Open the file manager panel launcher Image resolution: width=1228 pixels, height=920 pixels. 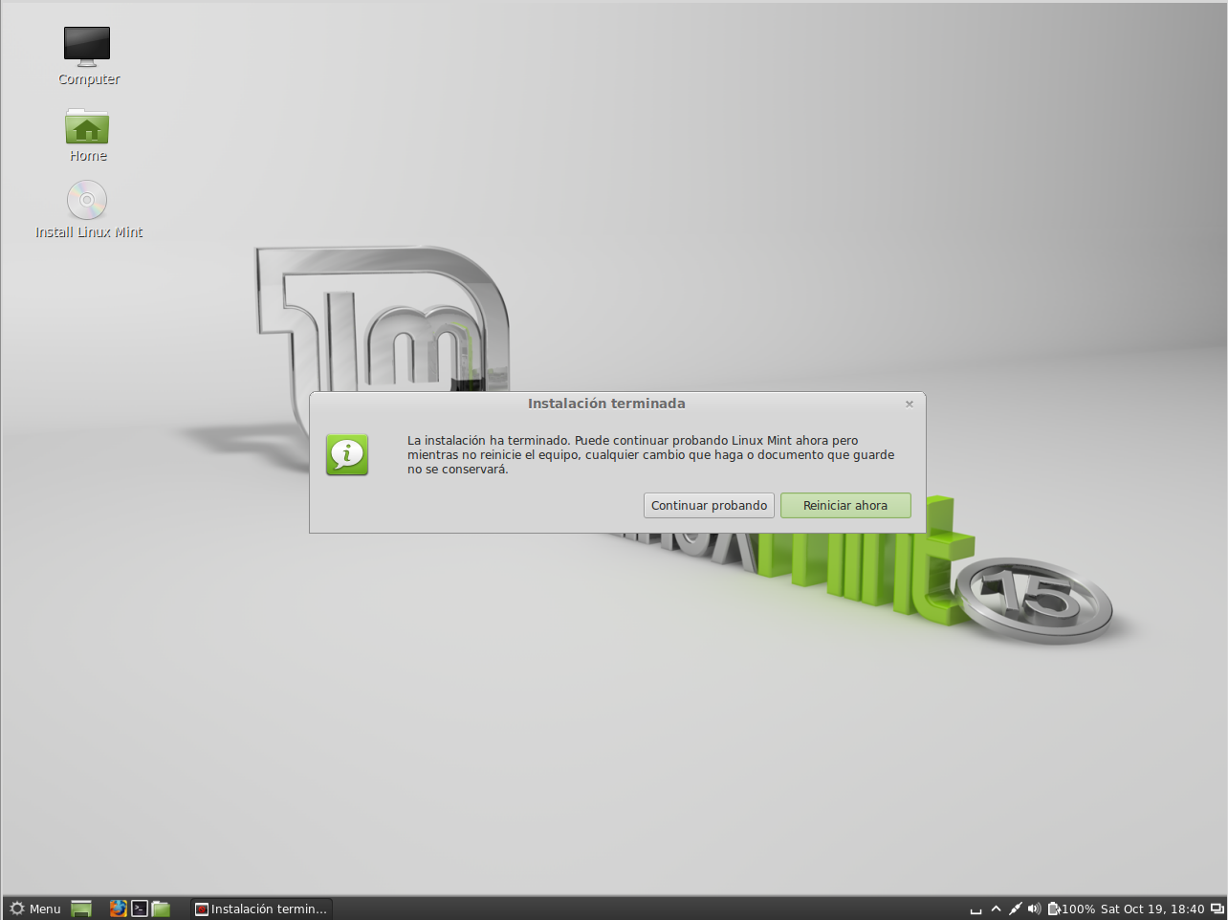pos(161,909)
